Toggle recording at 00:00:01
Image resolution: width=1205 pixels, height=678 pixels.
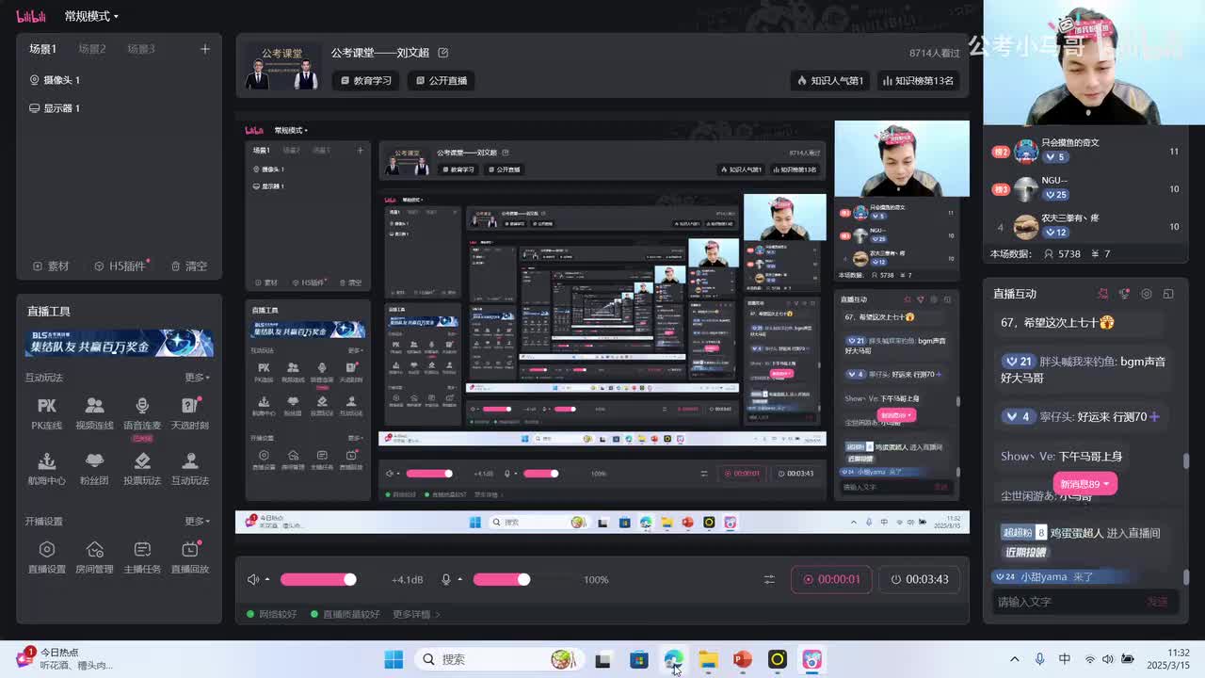832,579
